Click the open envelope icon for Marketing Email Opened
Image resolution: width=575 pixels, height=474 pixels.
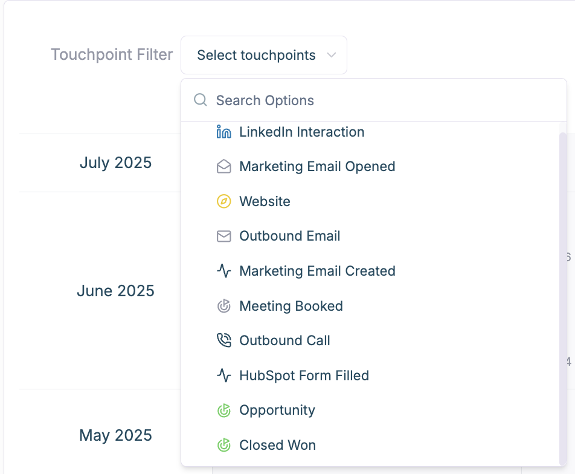click(223, 167)
